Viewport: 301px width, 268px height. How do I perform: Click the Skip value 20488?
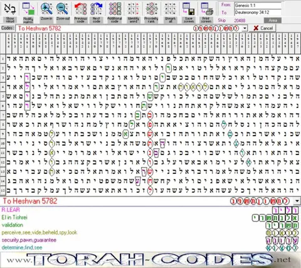240,21
